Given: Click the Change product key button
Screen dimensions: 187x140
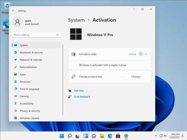Looking at the screenshot, I should [x=136, y=76].
